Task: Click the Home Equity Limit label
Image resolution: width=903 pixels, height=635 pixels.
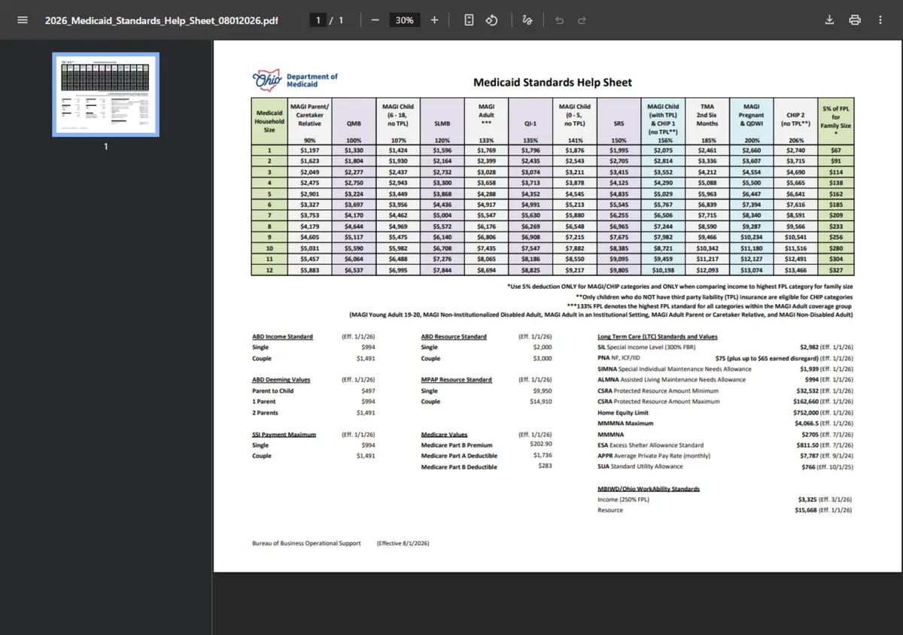Action: 622,412
